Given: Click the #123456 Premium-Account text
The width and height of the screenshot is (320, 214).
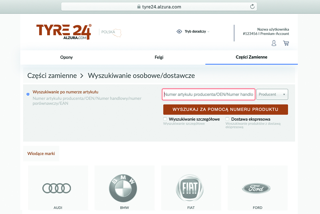Looking at the screenshot, I should pyautogui.click(x=266, y=34).
